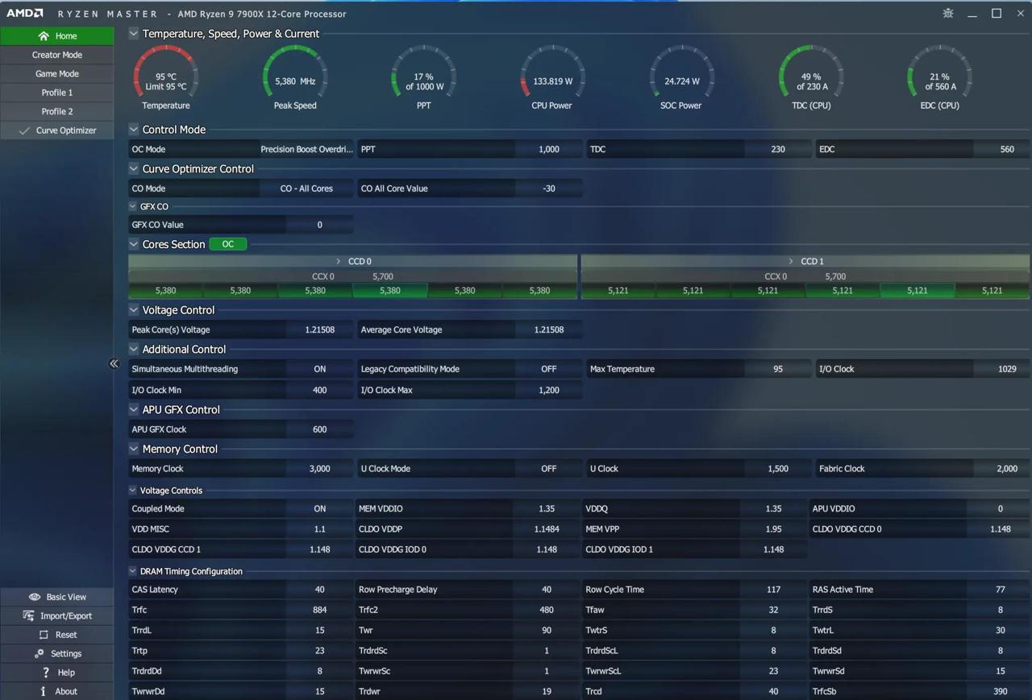The width and height of the screenshot is (1032, 700).
Task: Toggle Simultaneous Multithreading ON value
Action: coord(320,369)
